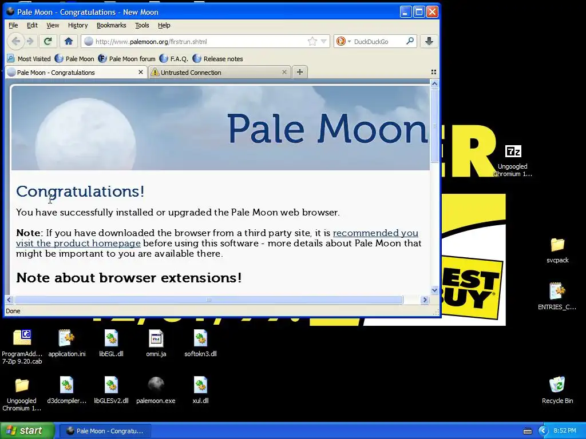The image size is (586, 439).
Task: Switch to Untrusted Connection tab
Action: 218,73
